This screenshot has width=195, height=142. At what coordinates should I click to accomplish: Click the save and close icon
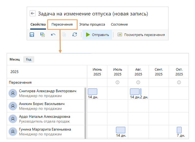coord(42,35)
